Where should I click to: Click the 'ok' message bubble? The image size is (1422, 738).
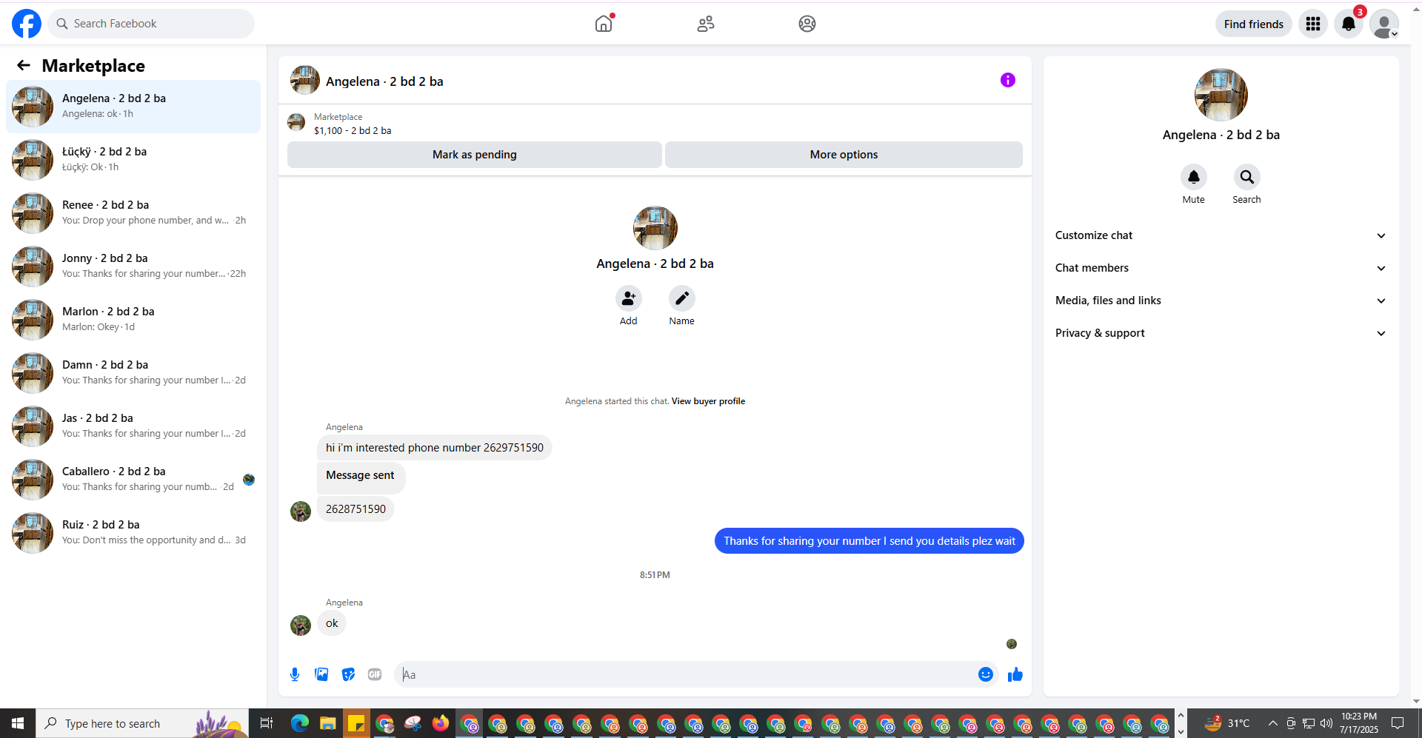[x=332, y=623]
